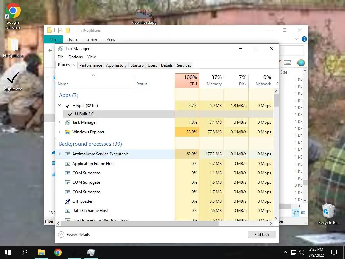Sort processes by CPU column
The image size is (345, 259).
tap(187, 80)
